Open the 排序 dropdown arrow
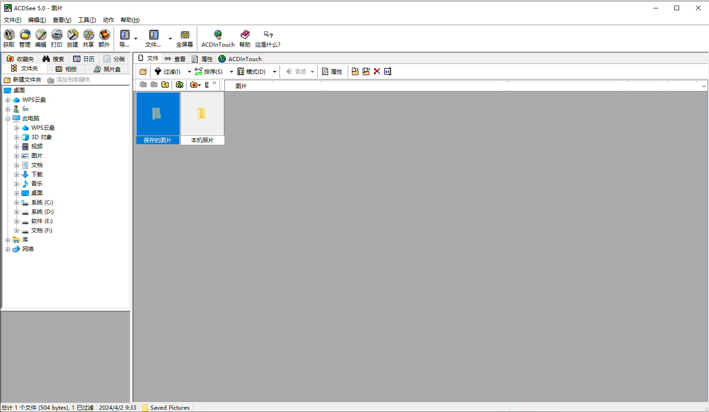709x412 pixels. pyautogui.click(x=231, y=71)
